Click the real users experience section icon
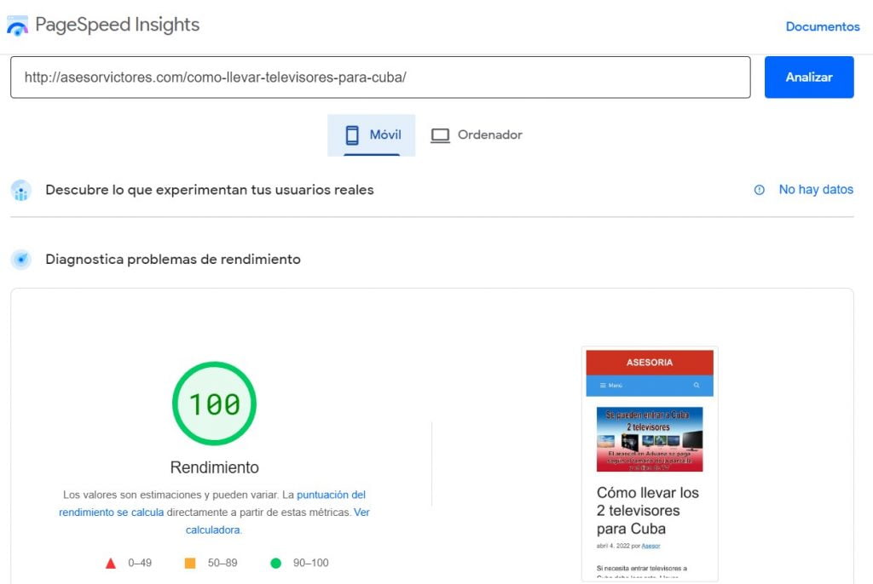 click(x=20, y=190)
